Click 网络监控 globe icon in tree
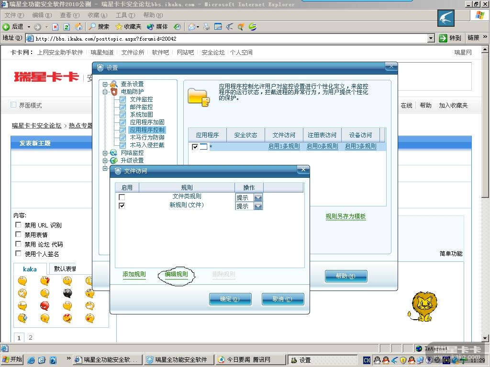The image size is (490, 367). click(114, 152)
